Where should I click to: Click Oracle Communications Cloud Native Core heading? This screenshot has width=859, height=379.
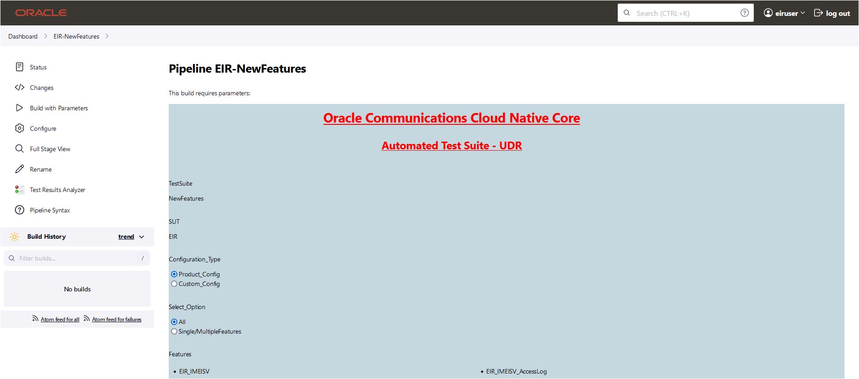click(451, 118)
